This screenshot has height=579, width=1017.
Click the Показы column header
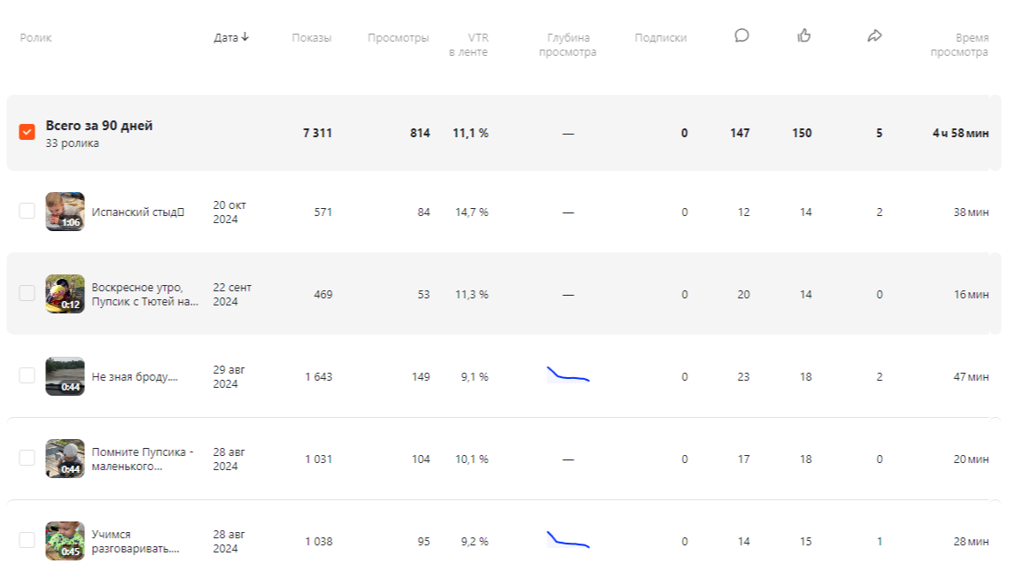click(x=312, y=37)
